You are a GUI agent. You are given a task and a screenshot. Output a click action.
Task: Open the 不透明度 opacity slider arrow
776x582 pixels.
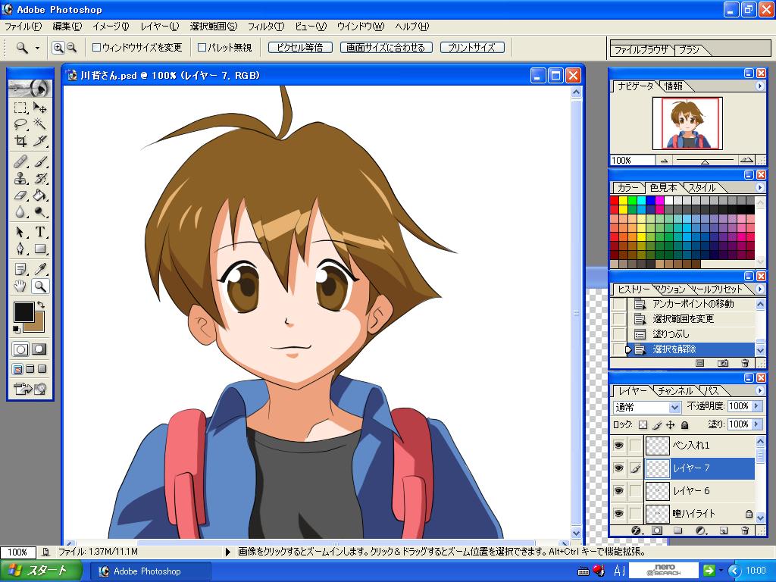pyautogui.click(x=756, y=406)
